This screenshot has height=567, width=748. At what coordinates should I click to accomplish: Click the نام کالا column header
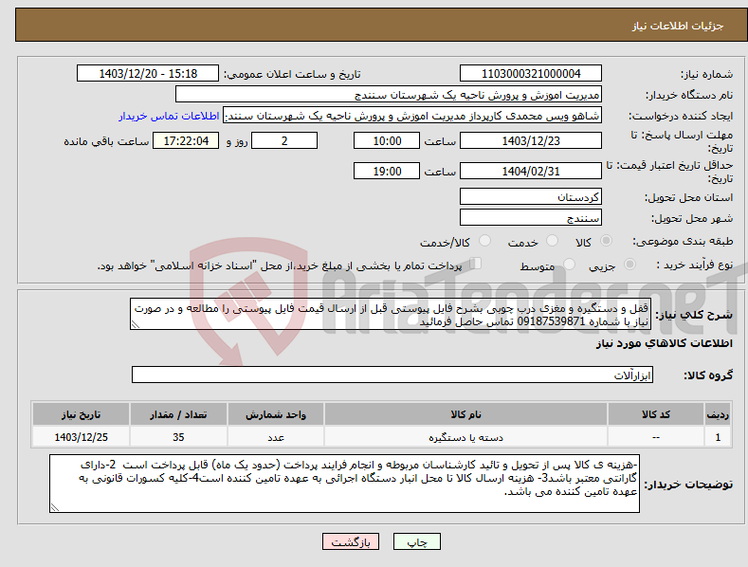[465, 414]
